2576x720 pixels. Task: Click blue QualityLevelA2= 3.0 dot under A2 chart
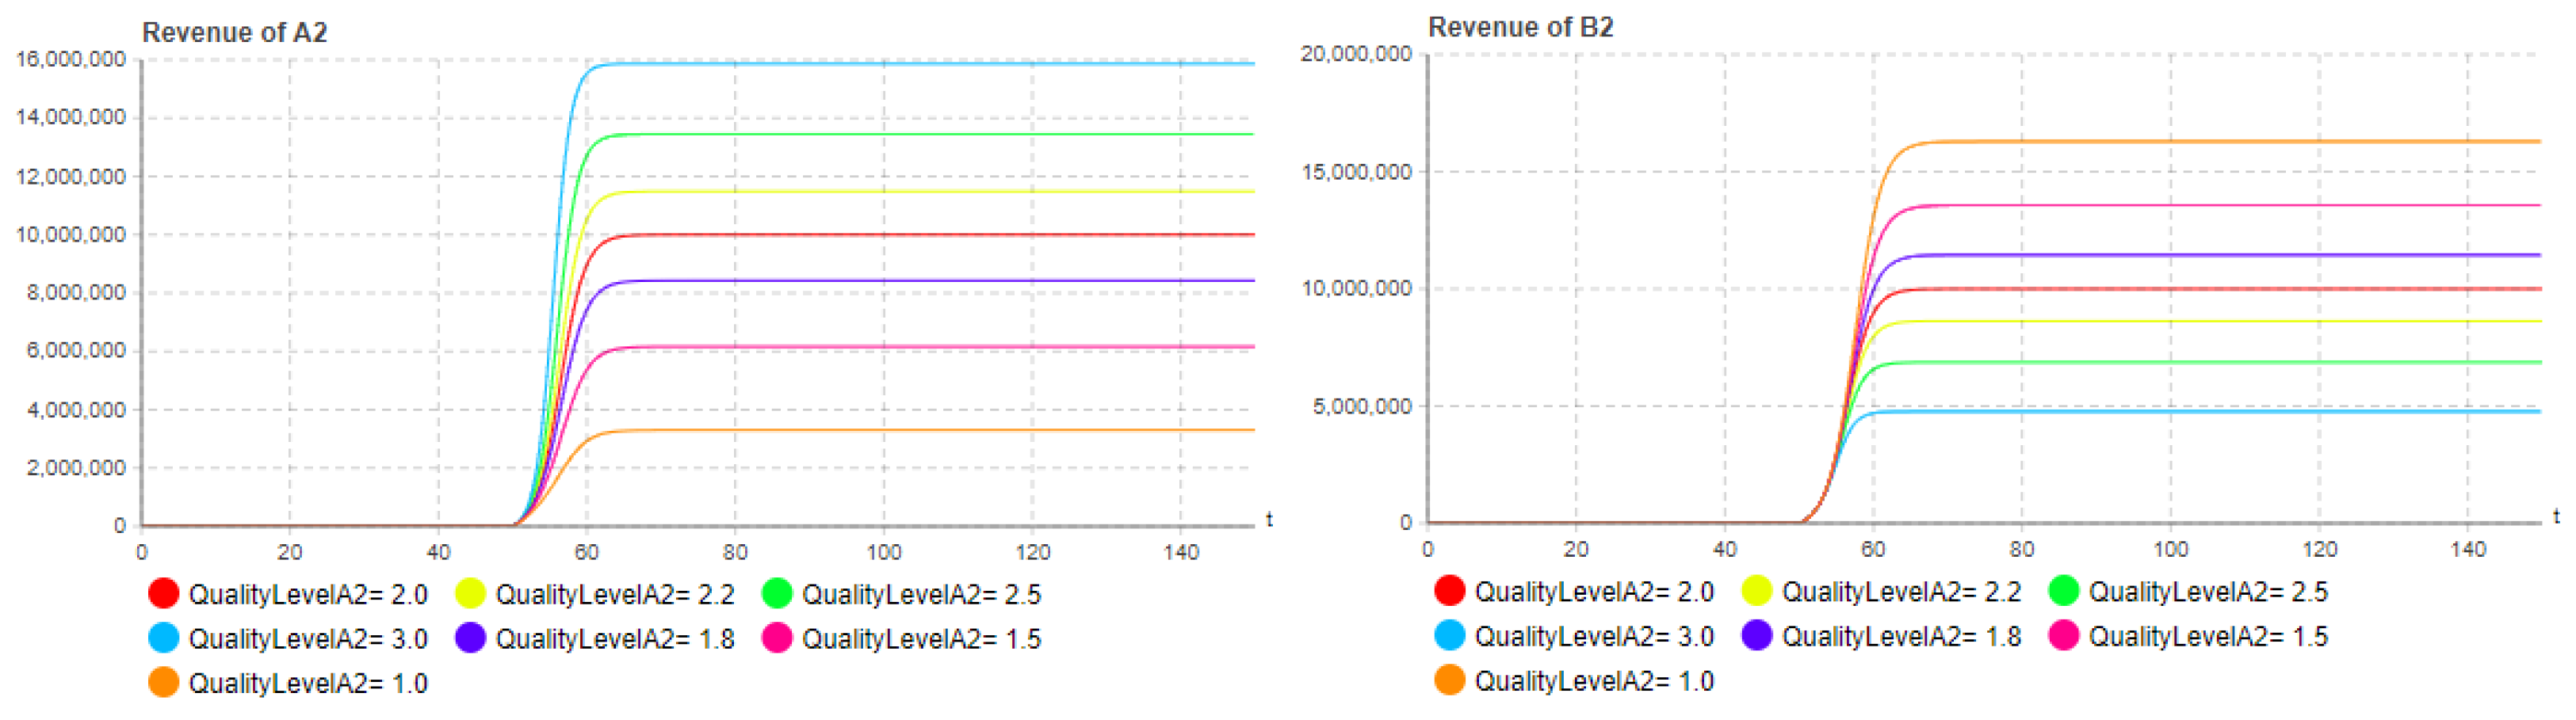click(163, 638)
